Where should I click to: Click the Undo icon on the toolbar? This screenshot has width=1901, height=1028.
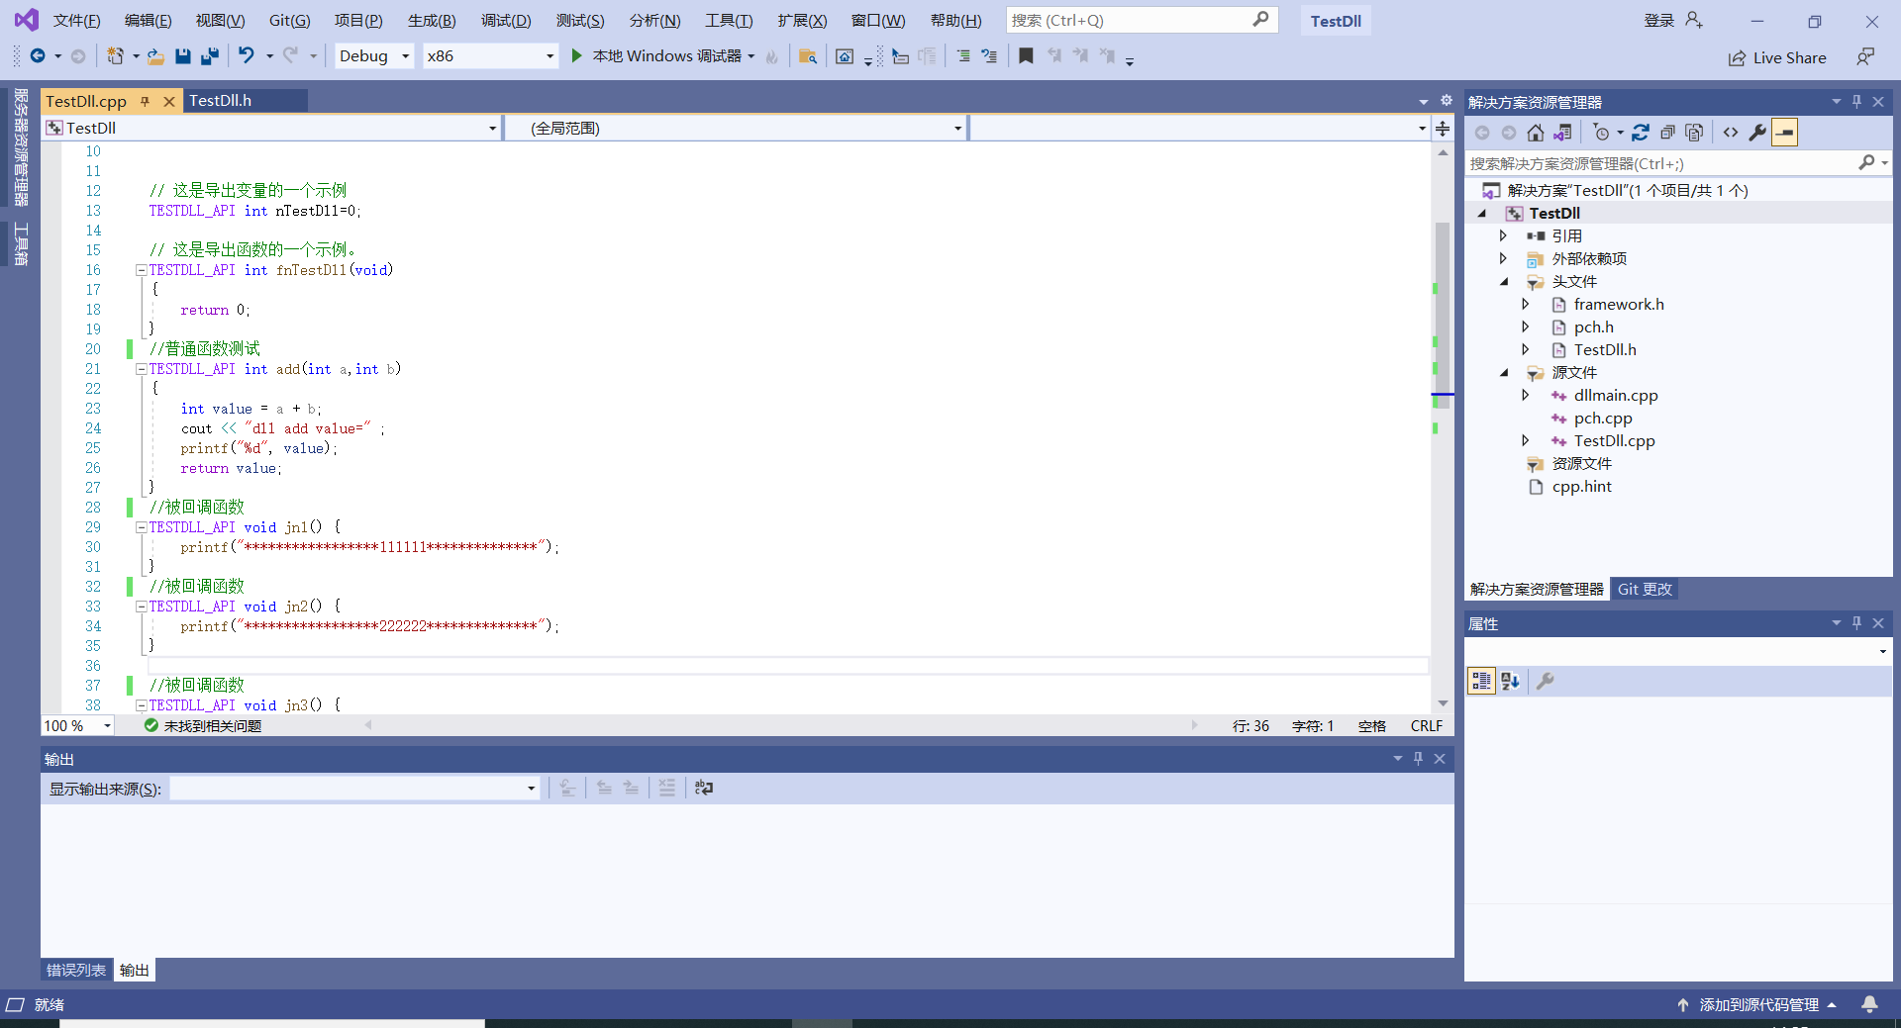pos(248,55)
